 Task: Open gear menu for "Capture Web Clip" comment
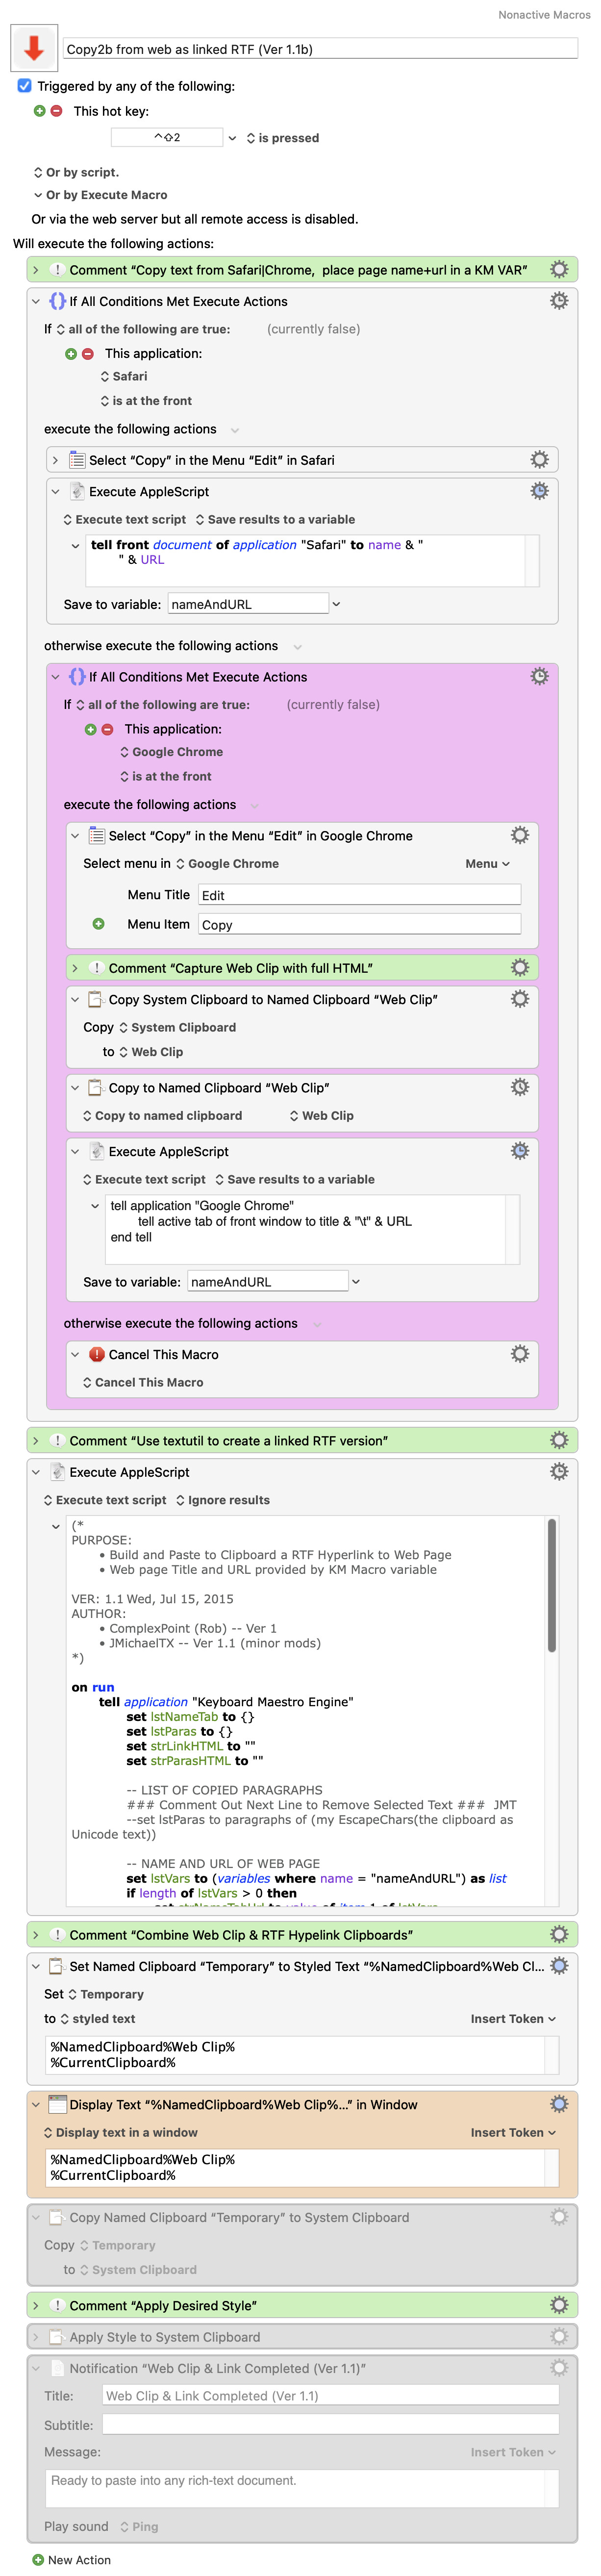[x=519, y=967]
